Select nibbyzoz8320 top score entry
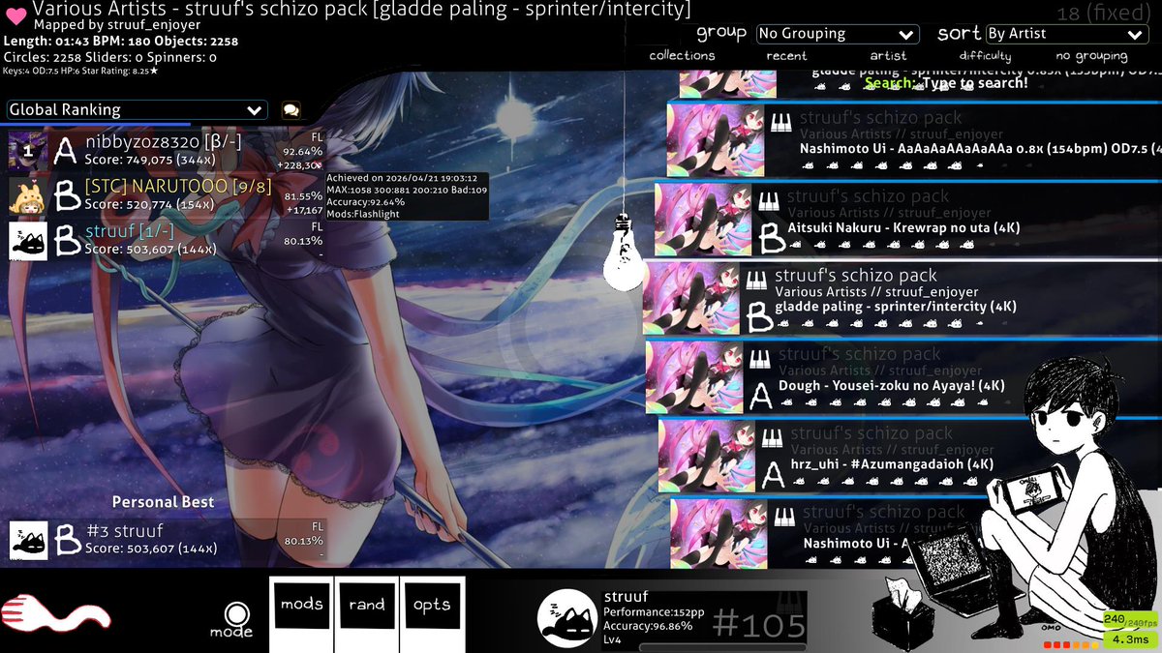1162x653 pixels. (x=167, y=151)
